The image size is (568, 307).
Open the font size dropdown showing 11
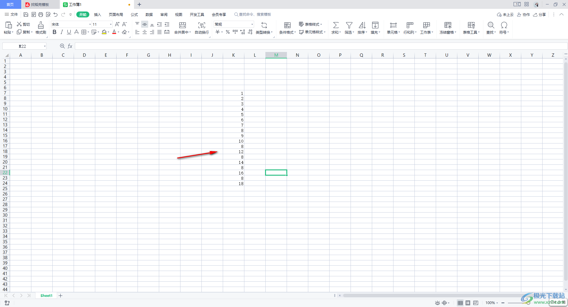(111, 24)
